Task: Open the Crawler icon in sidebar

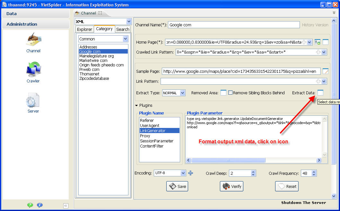Action: point(33,70)
